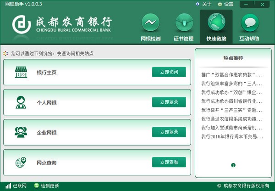Open the 关于 menu item

coord(207,4)
